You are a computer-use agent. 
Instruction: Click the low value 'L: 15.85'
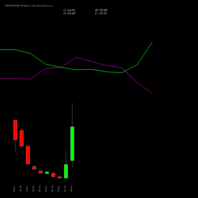[x=101, y=13]
